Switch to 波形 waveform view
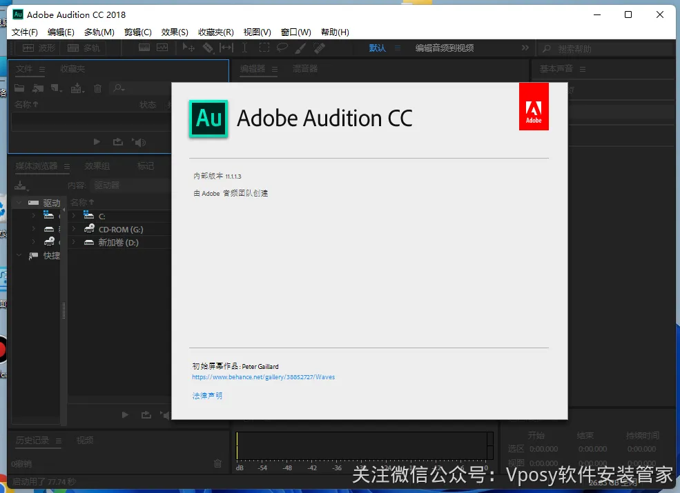 click(39, 48)
